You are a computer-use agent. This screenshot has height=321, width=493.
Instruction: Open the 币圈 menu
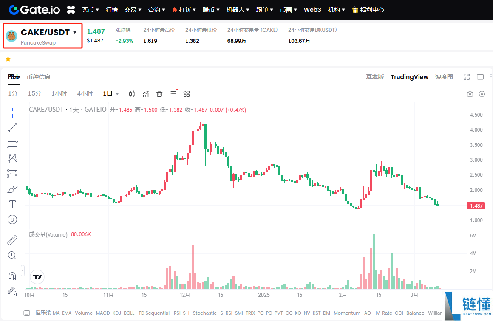[288, 10]
